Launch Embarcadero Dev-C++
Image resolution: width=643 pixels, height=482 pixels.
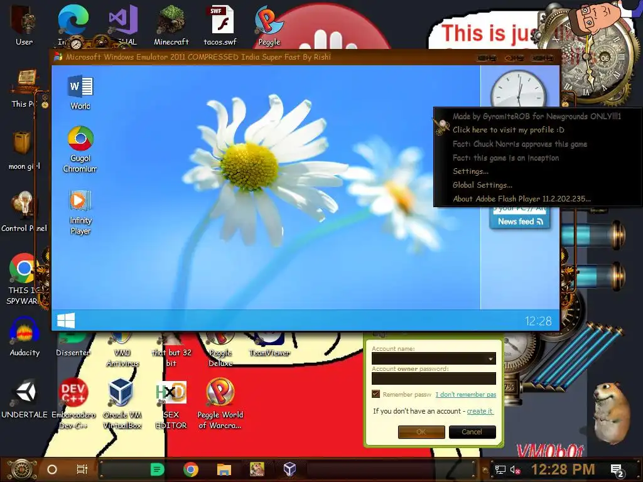[x=73, y=404]
